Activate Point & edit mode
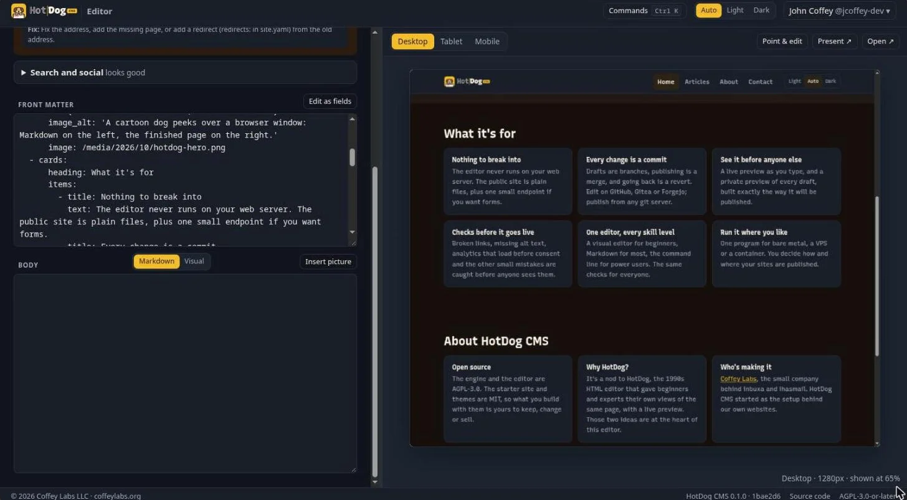This screenshot has width=907, height=500. pos(782,41)
